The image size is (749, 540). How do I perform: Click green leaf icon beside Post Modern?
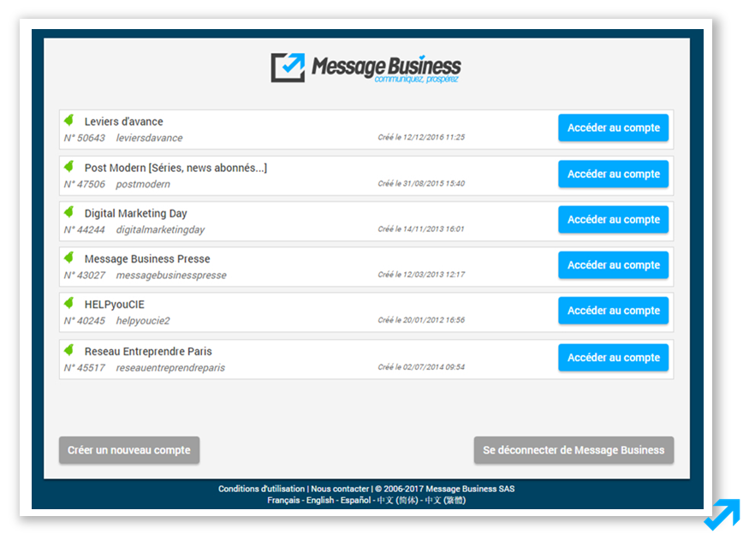69,166
